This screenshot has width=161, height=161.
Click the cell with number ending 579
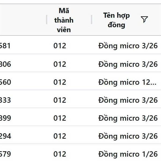coord(5,154)
